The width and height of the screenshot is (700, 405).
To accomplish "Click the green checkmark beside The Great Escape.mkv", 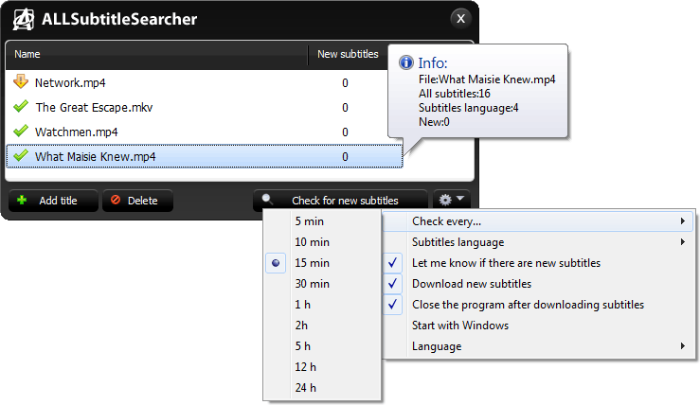I will click(21, 107).
